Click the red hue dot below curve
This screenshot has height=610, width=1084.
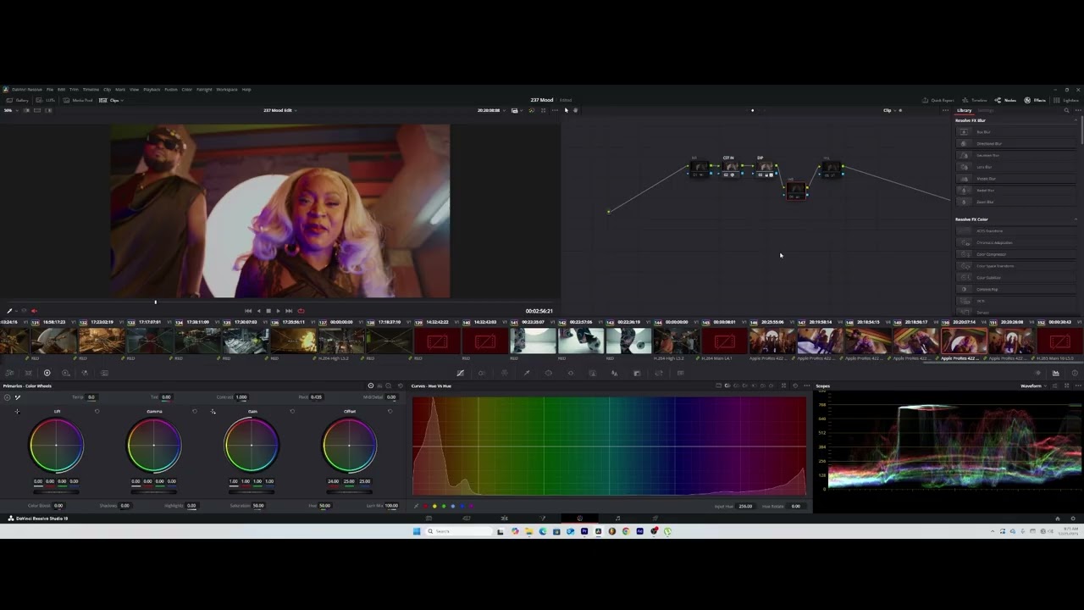point(425,507)
